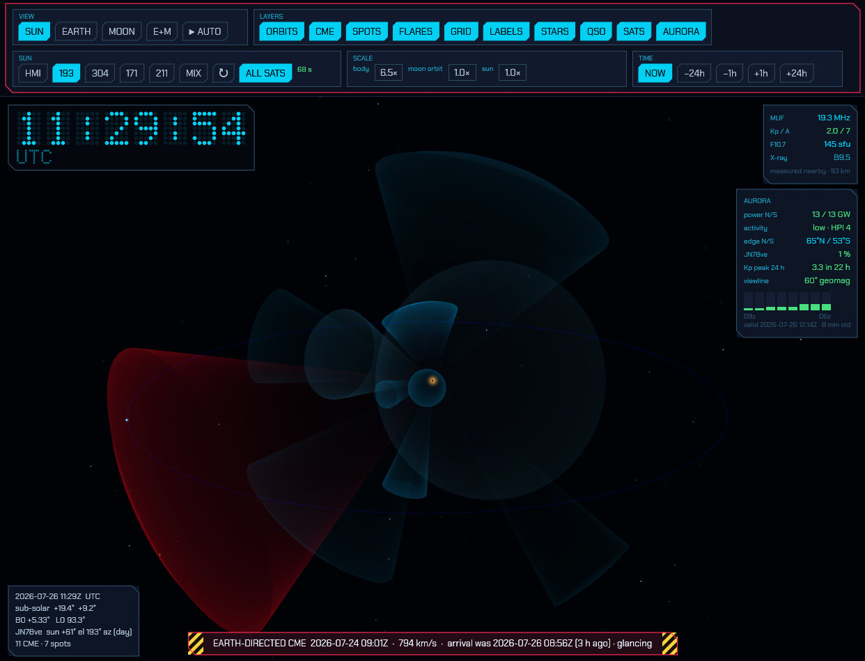Select the HMI sun imagery

(x=33, y=73)
